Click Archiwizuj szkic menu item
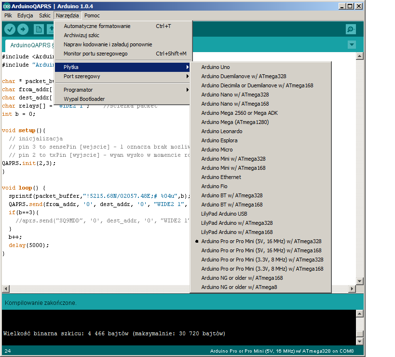The height and width of the screenshot is (357, 395). point(82,35)
